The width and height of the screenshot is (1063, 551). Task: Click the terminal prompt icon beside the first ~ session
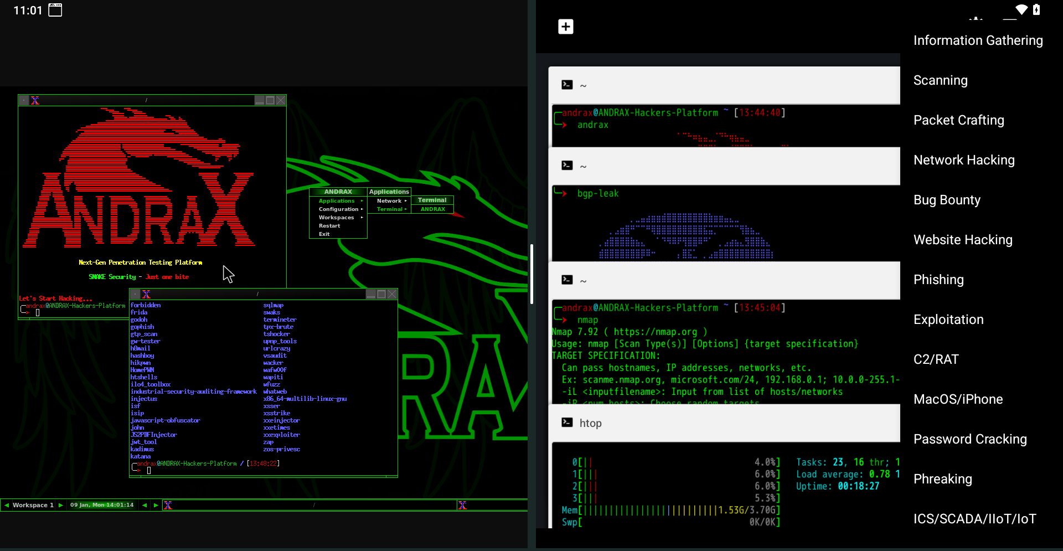point(567,84)
